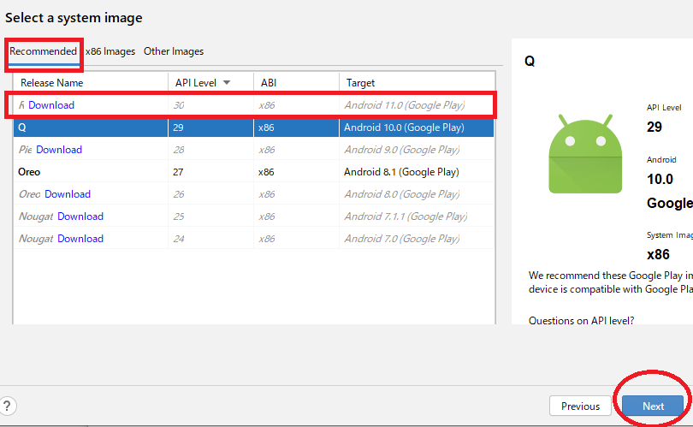This screenshot has width=693, height=427.
Task: Download the Nougat API 24 image
Action: point(80,239)
